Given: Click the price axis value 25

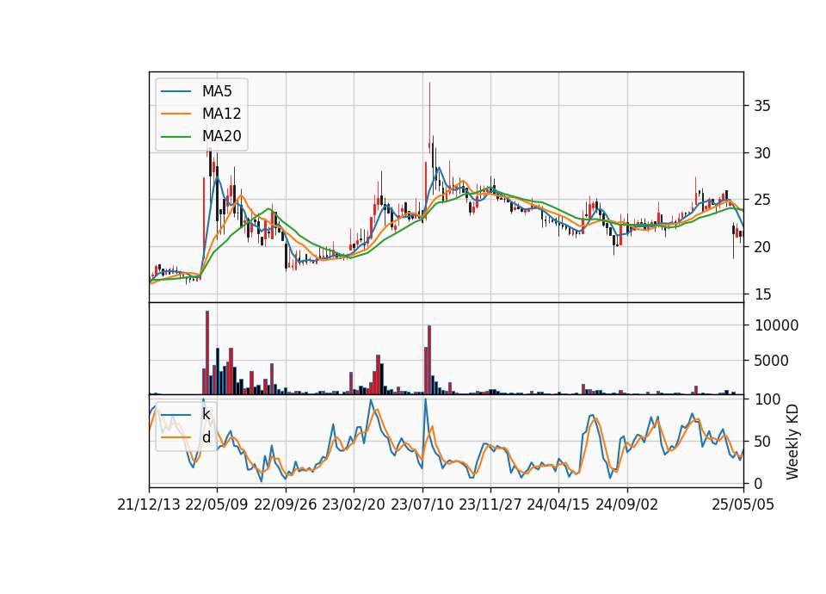Looking at the screenshot, I should click(762, 200).
